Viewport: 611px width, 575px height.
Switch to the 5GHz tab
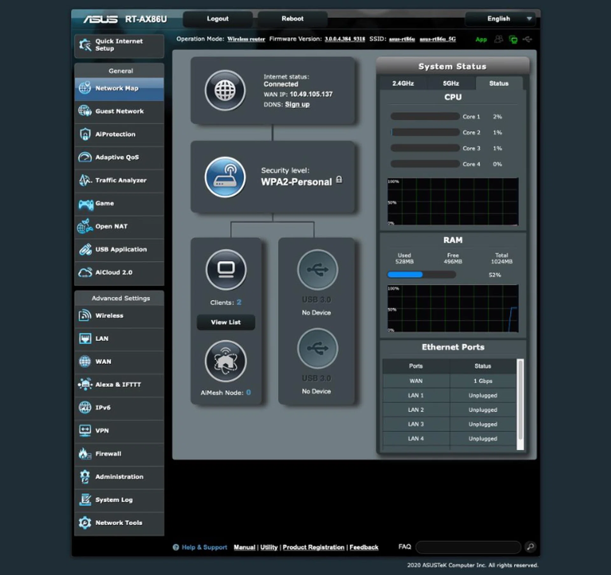tap(451, 83)
